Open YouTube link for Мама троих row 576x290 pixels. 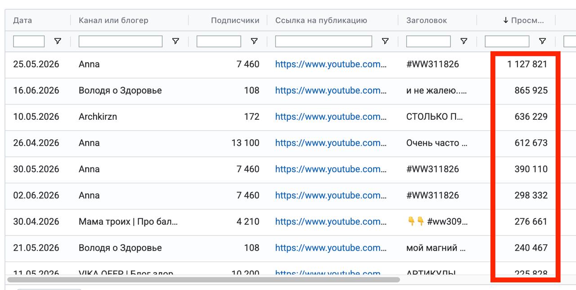pyautogui.click(x=331, y=222)
